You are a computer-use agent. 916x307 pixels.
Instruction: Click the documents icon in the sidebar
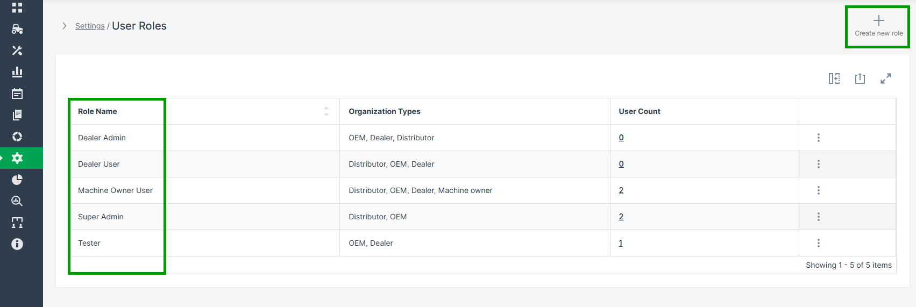[17, 115]
